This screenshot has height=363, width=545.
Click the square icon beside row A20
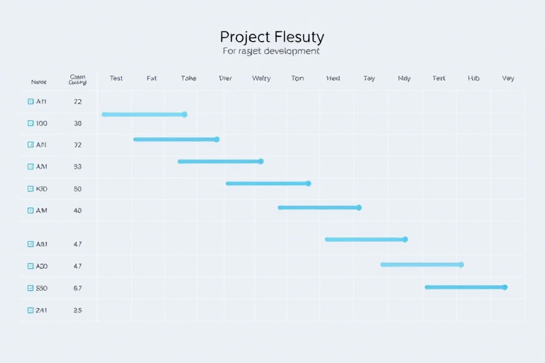(x=31, y=266)
